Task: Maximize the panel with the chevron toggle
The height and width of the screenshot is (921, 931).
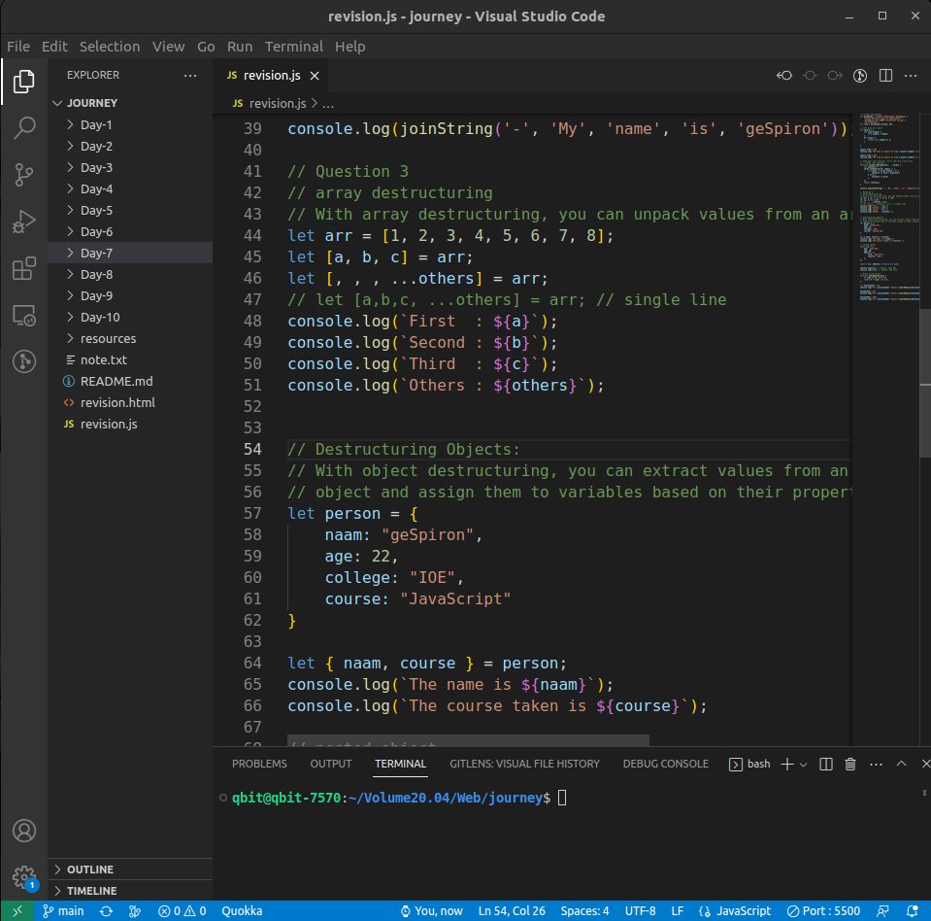Action: (x=900, y=764)
